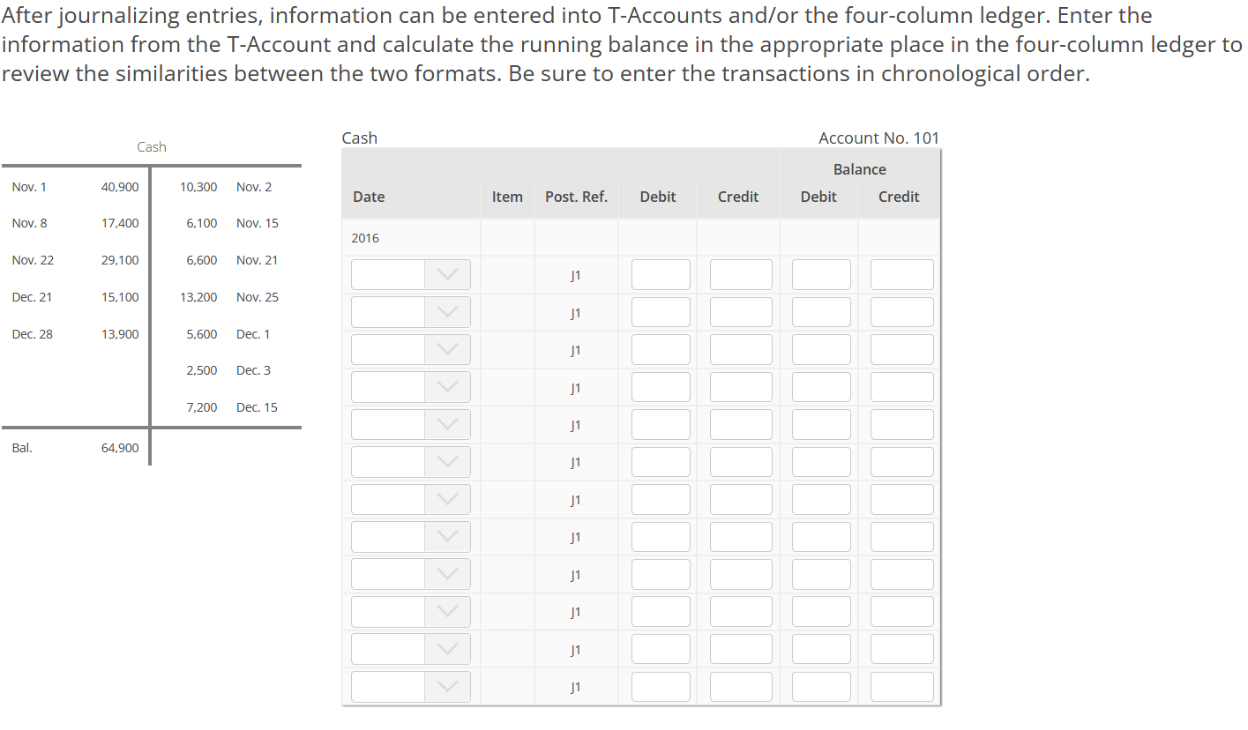This screenshot has height=730, width=1248.
Task: Click the Nov. 25 date label
Action: point(258,297)
